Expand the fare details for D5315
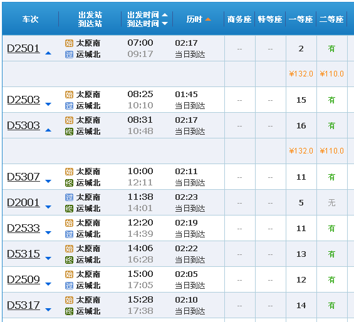Viewport: 354px width, 322px height. tap(48, 258)
